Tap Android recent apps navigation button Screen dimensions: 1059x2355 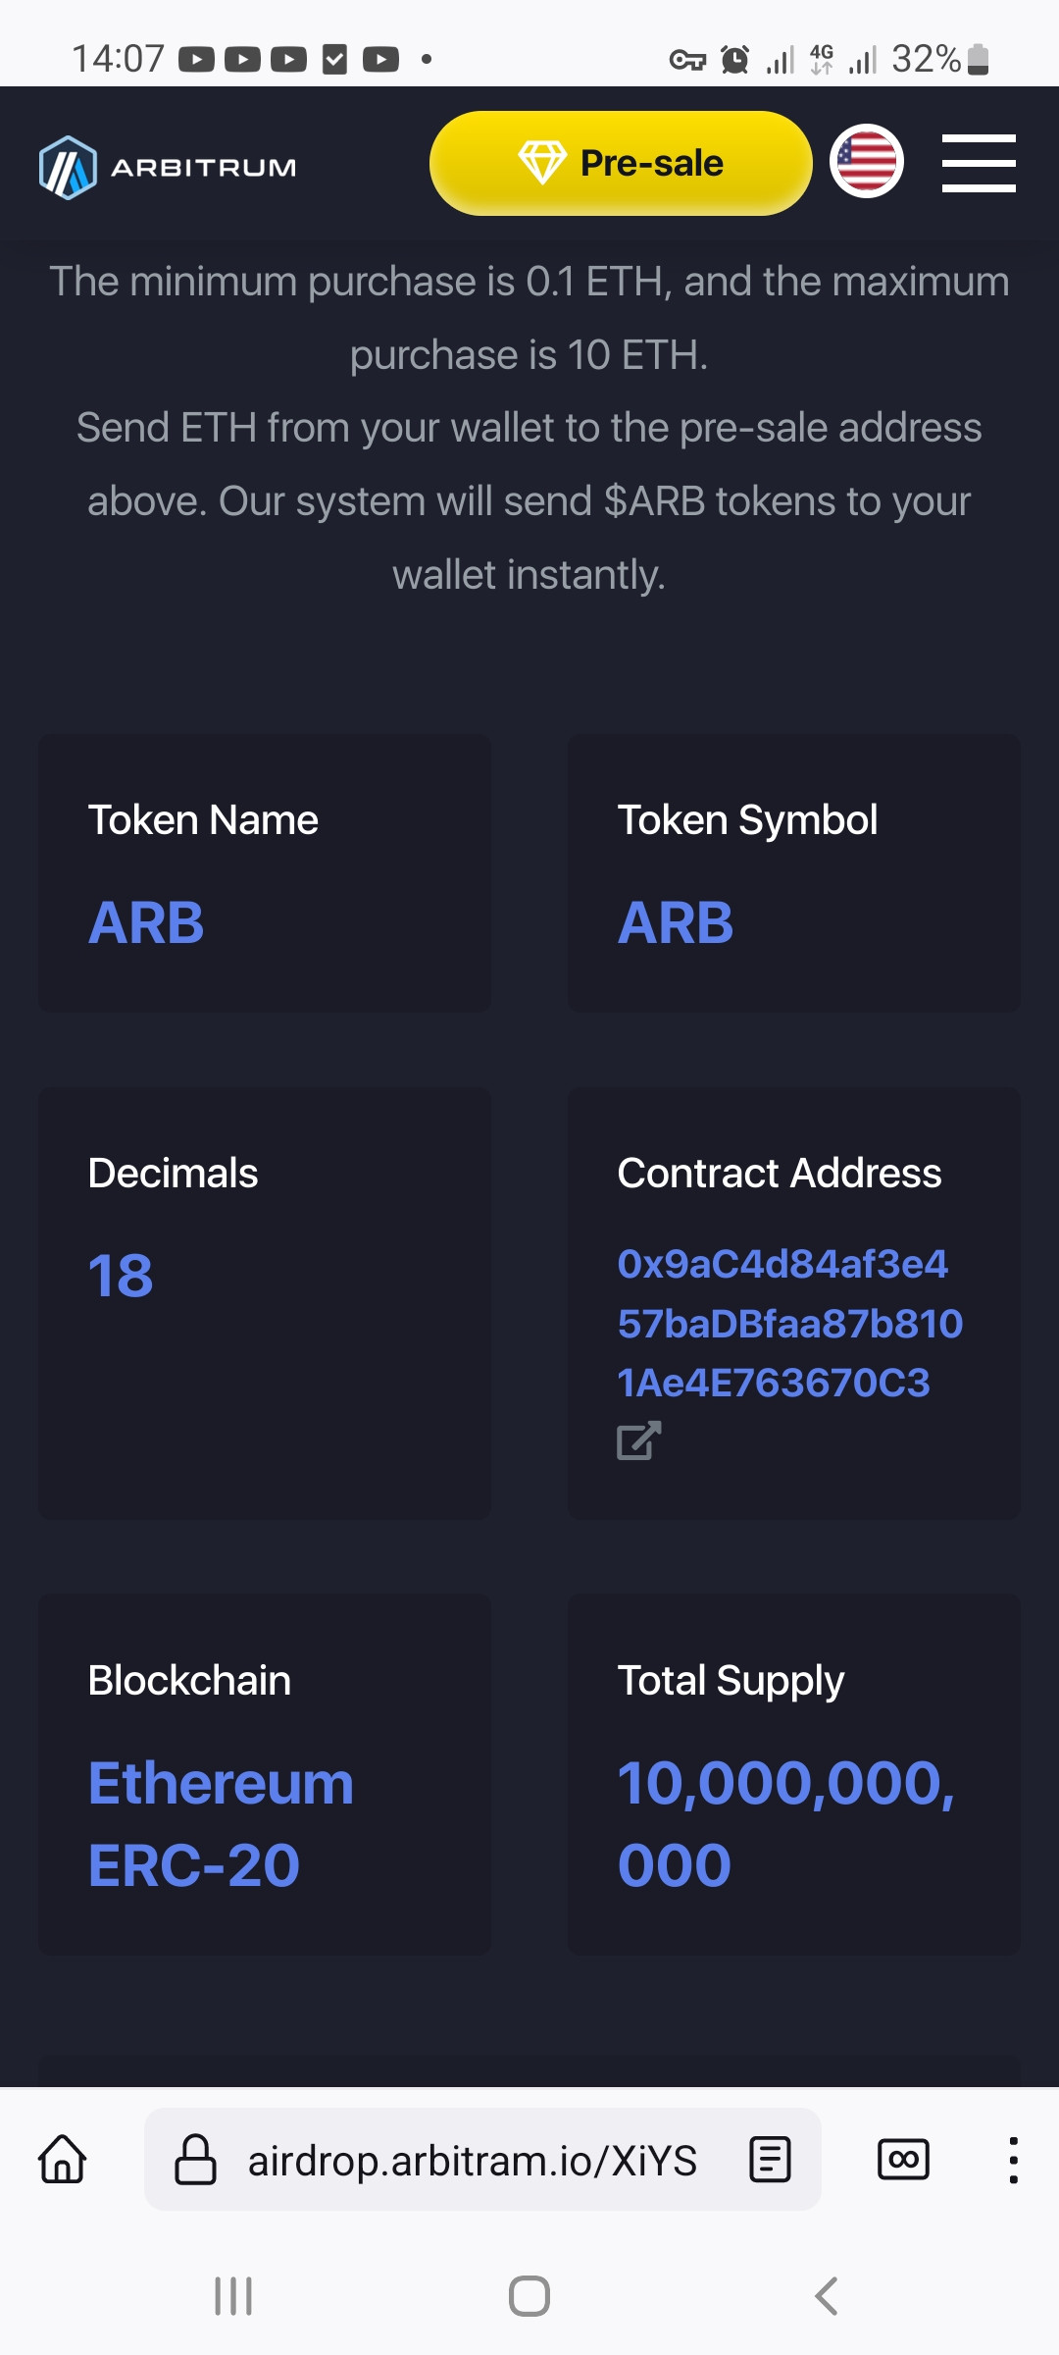pyautogui.click(x=233, y=2296)
